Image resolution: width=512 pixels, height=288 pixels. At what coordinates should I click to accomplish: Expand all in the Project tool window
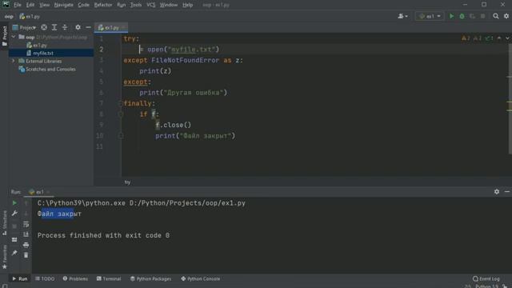pyautogui.click(x=54, y=27)
